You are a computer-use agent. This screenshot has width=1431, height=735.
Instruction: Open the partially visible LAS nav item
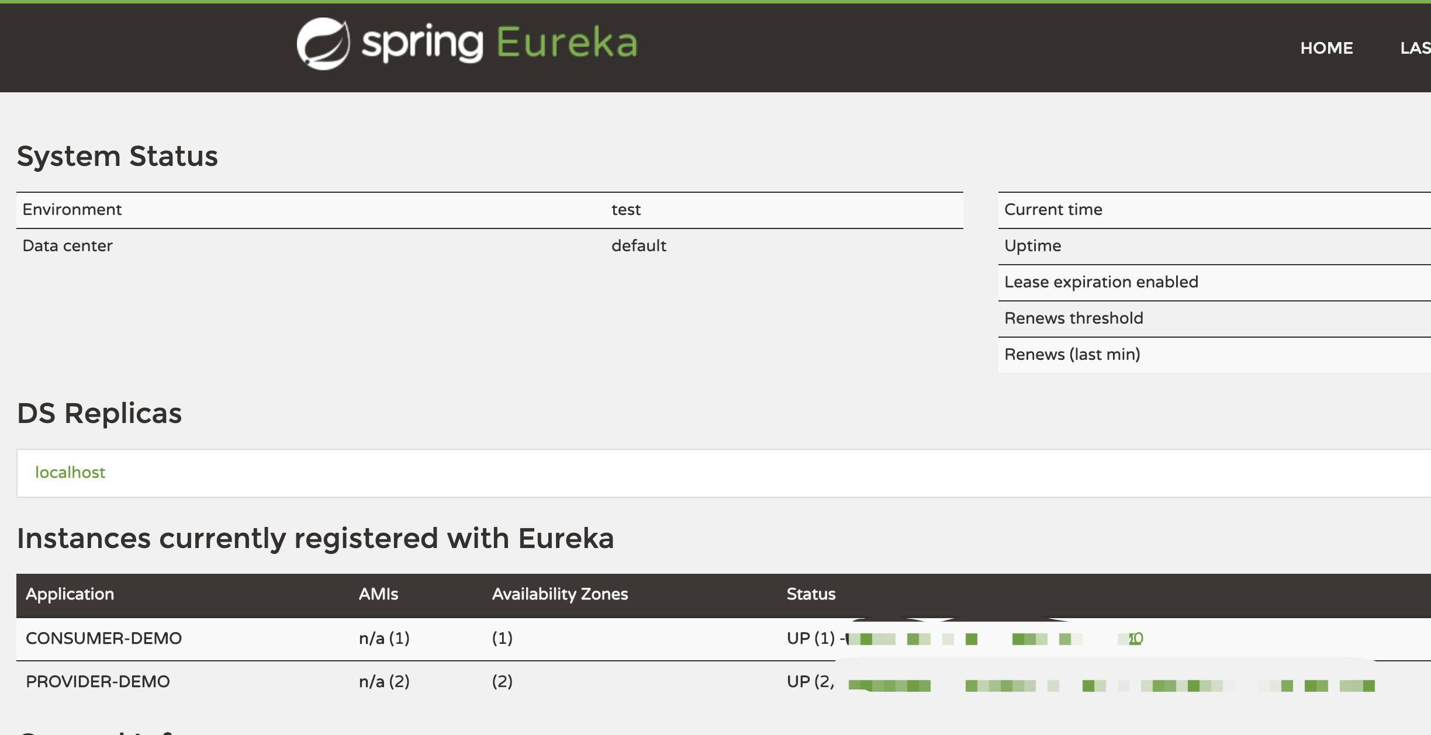pos(1415,48)
